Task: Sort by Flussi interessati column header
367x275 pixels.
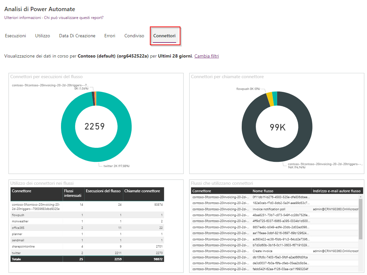Action: (73, 194)
